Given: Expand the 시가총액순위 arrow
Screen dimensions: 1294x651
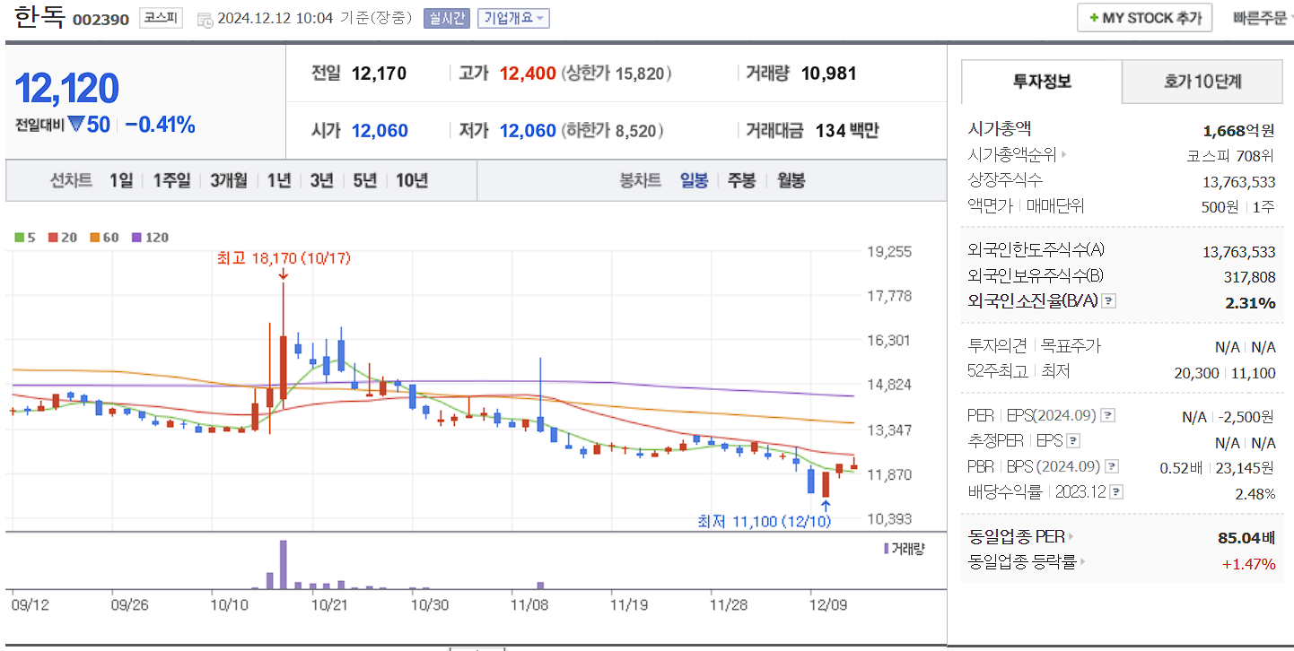Looking at the screenshot, I should pos(1064,154).
